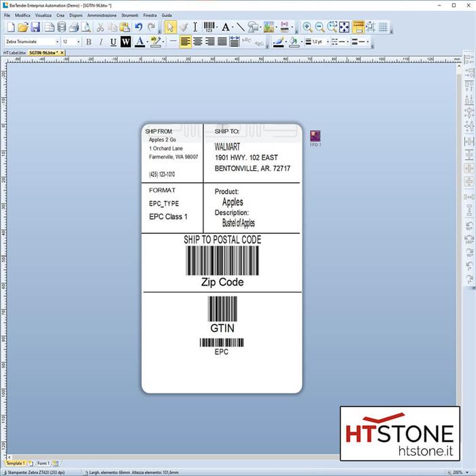The height and width of the screenshot is (476, 476).
Task: Toggle italic formatting
Action: pyautogui.click(x=101, y=41)
